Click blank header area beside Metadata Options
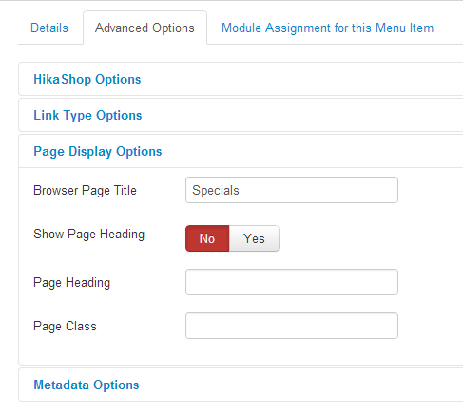463x413 pixels. click(x=301, y=385)
